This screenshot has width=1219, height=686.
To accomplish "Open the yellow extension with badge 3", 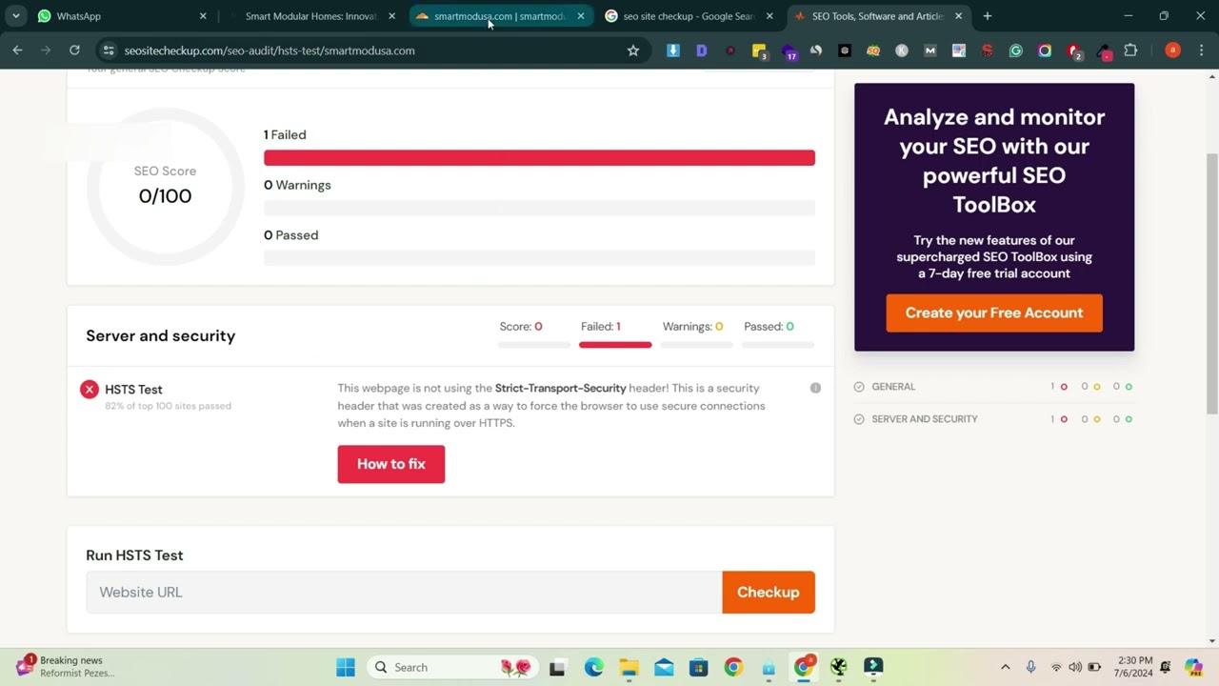I will point(759,51).
